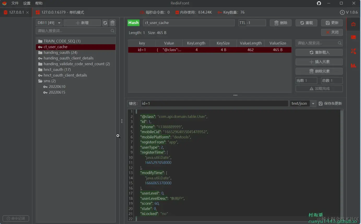Click the sidebar divider handle dots

pos(122,121)
